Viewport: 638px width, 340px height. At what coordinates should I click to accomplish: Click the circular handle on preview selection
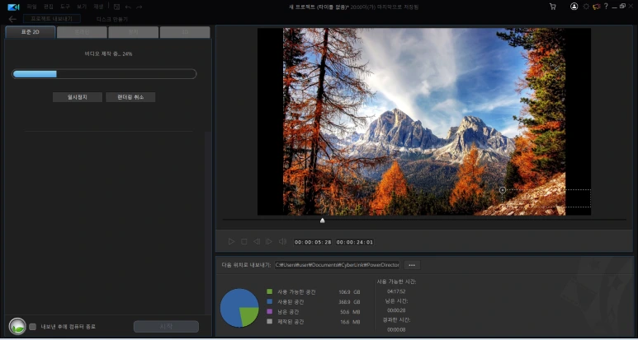[503, 190]
